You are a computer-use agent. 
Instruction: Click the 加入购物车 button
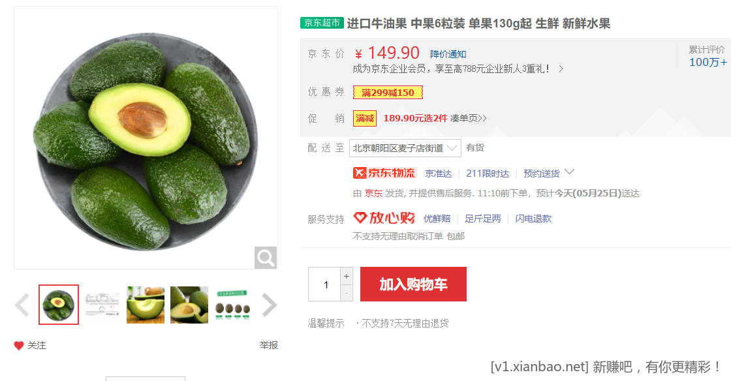414,284
